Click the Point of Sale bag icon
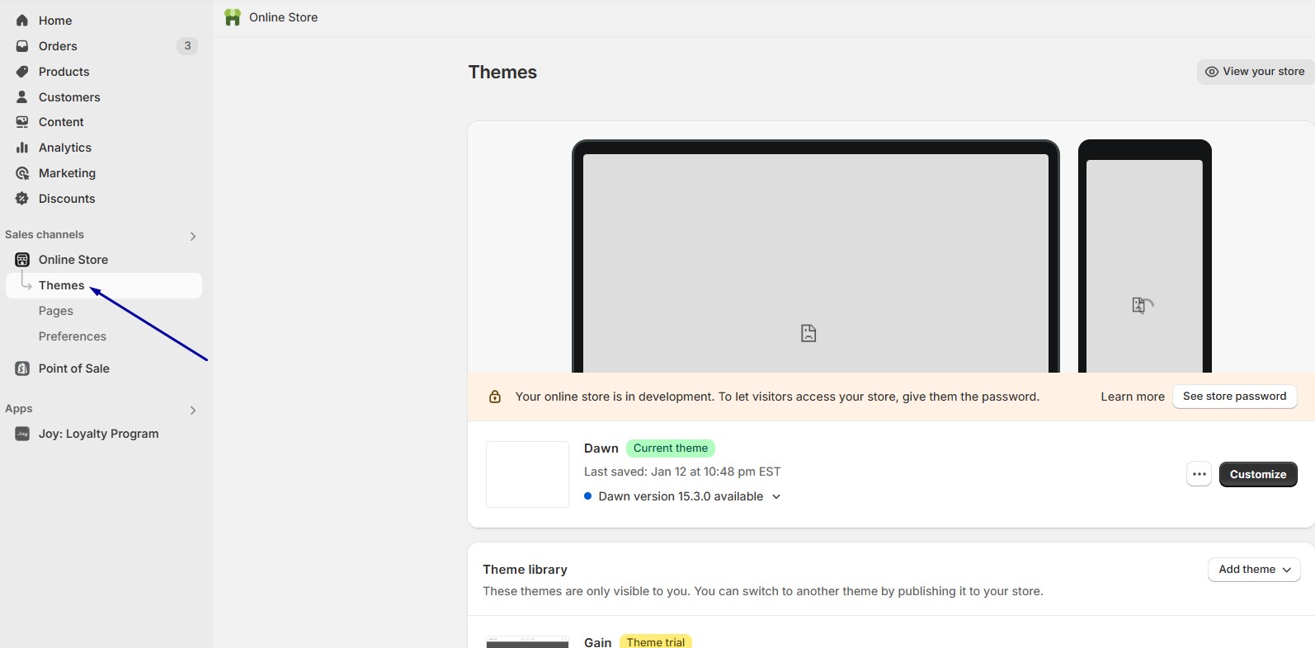Viewport: 1315px width, 648px height. 22,369
